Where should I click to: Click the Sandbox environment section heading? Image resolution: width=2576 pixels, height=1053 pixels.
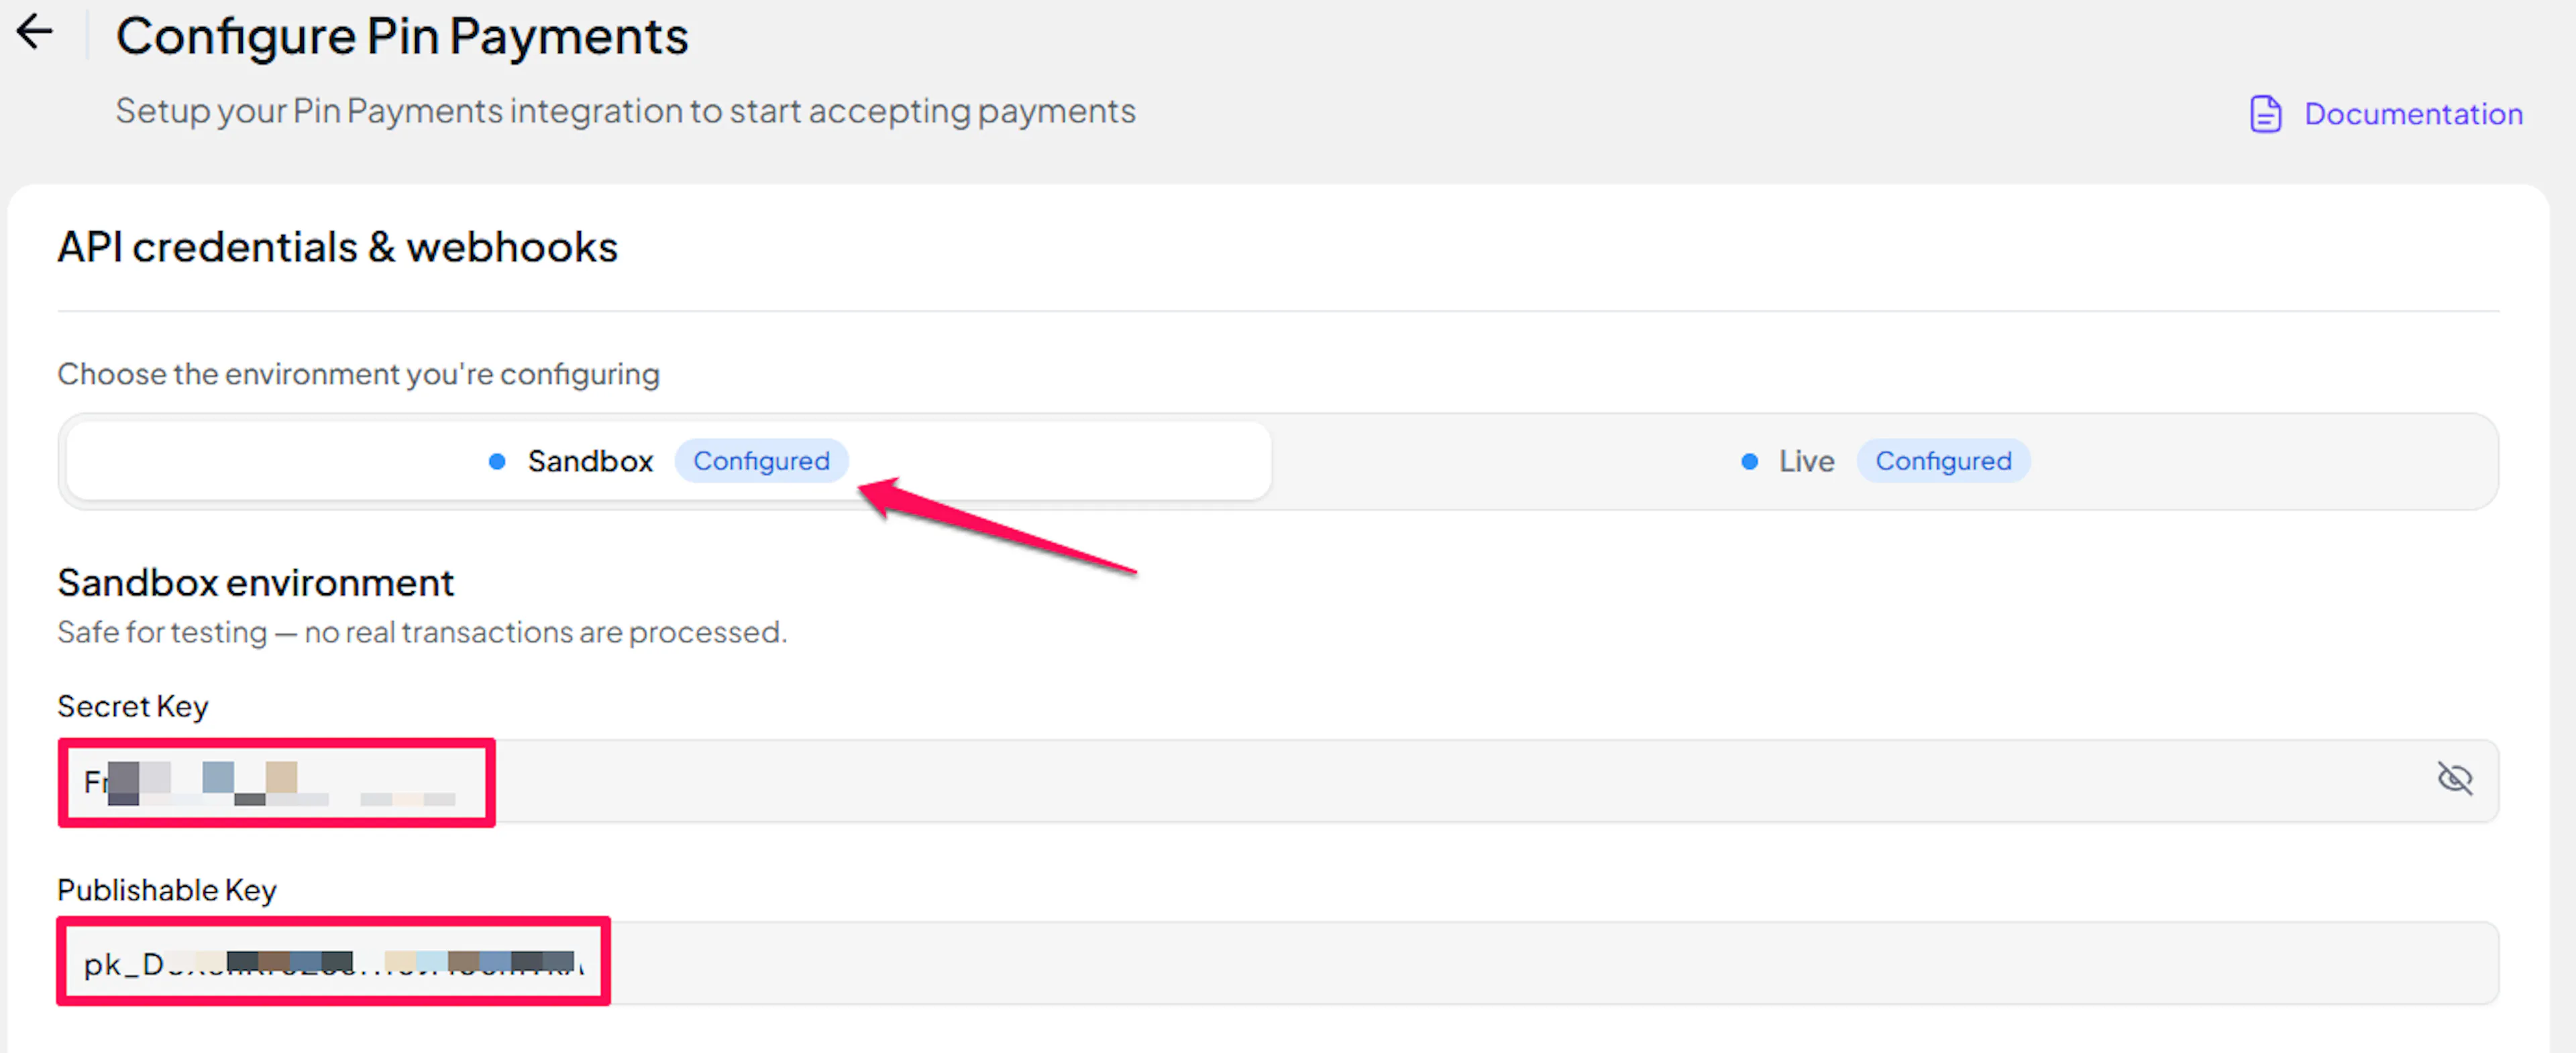click(256, 582)
